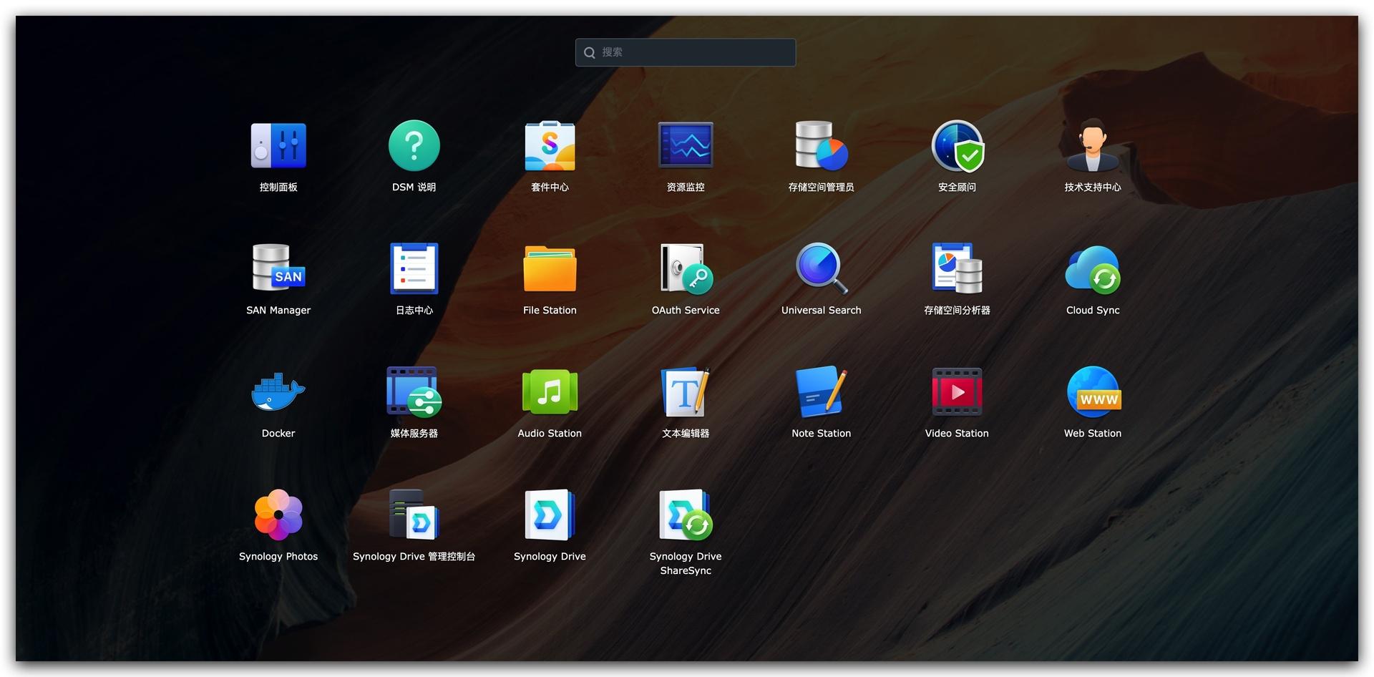Launch Synology Drive ShareSync icon
Viewport: 1374px width, 677px height.
686,515
